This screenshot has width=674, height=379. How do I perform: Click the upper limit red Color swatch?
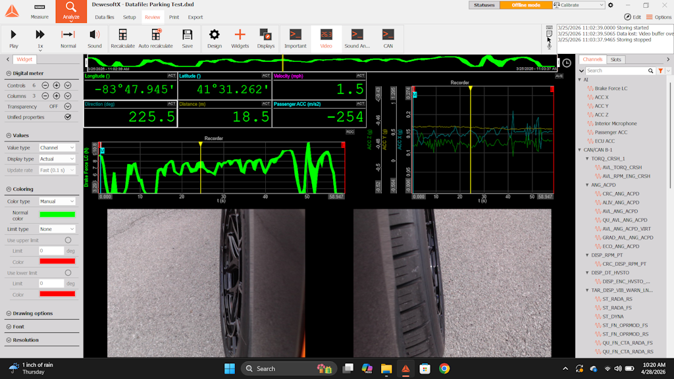click(57, 261)
